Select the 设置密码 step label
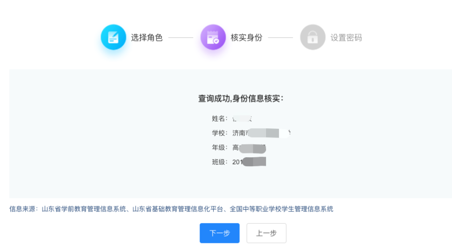This screenshot has width=452, height=249. click(346, 37)
